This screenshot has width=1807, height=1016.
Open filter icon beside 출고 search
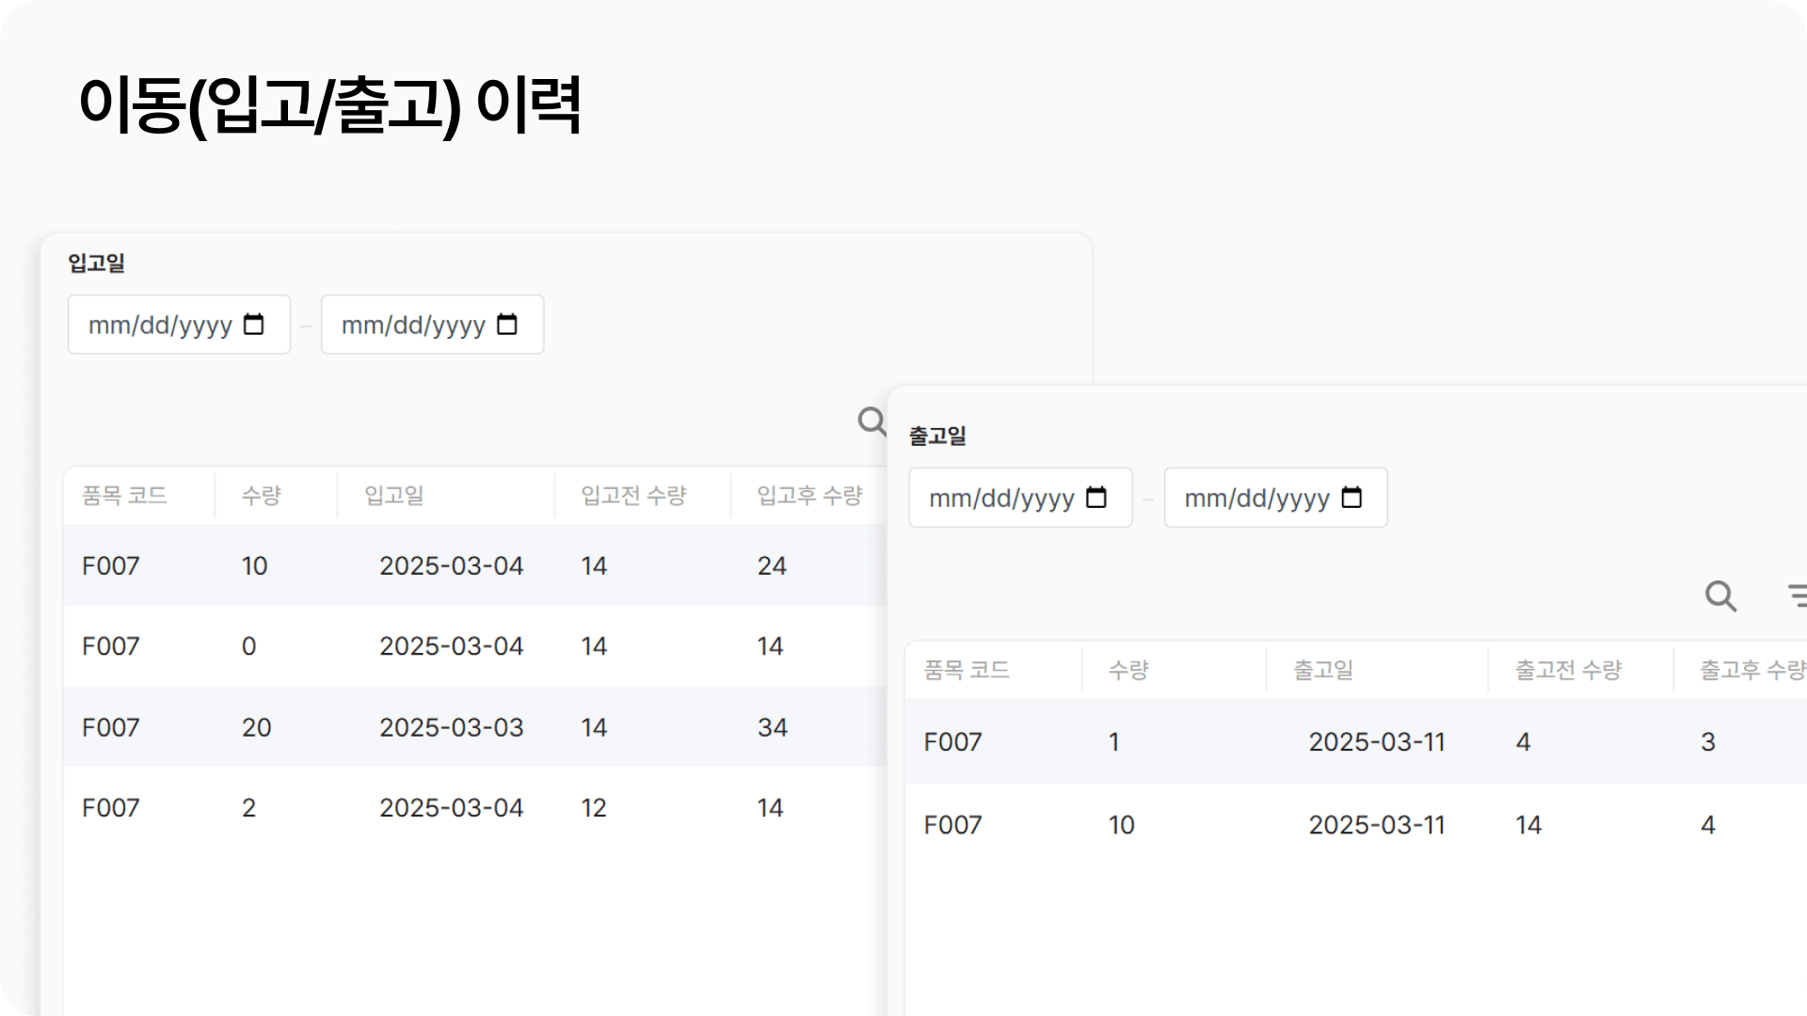tap(1797, 595)
